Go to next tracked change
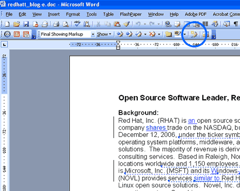240x191 pixels. [x=129, y=34]
